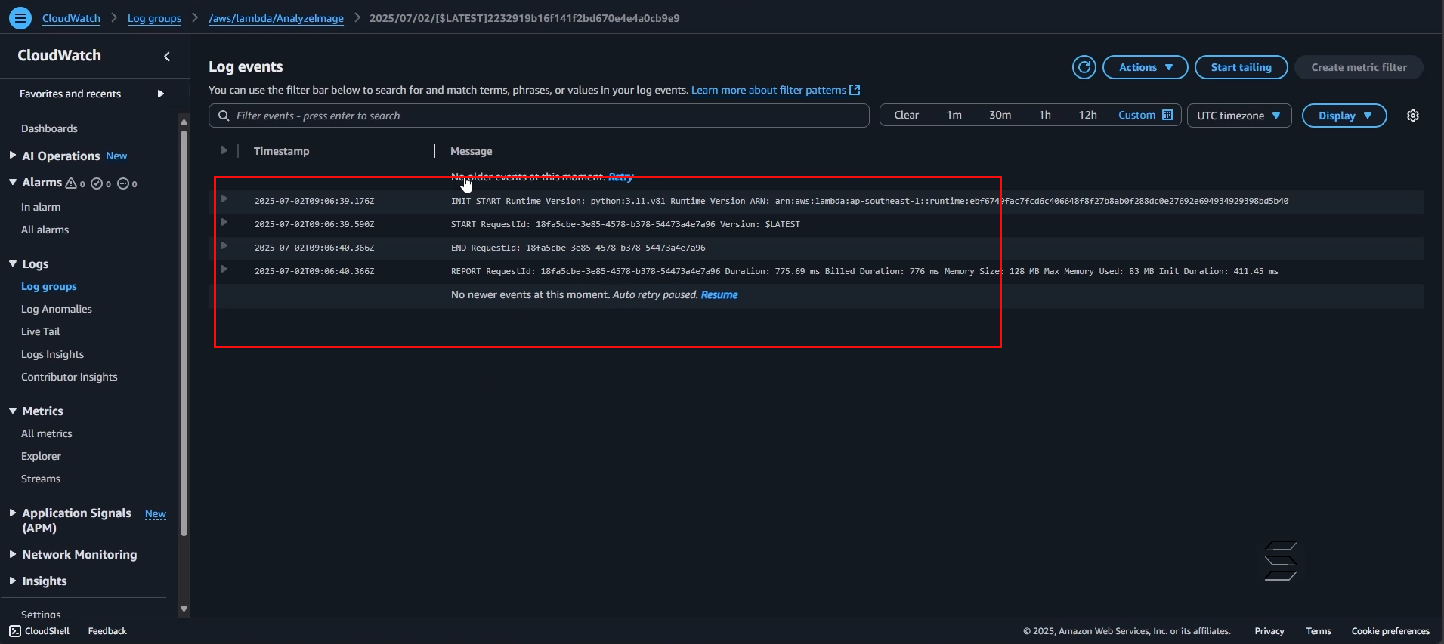Open the external link icon beside filter patterns
Screen dimensions: 1444x644
[855, 90]
